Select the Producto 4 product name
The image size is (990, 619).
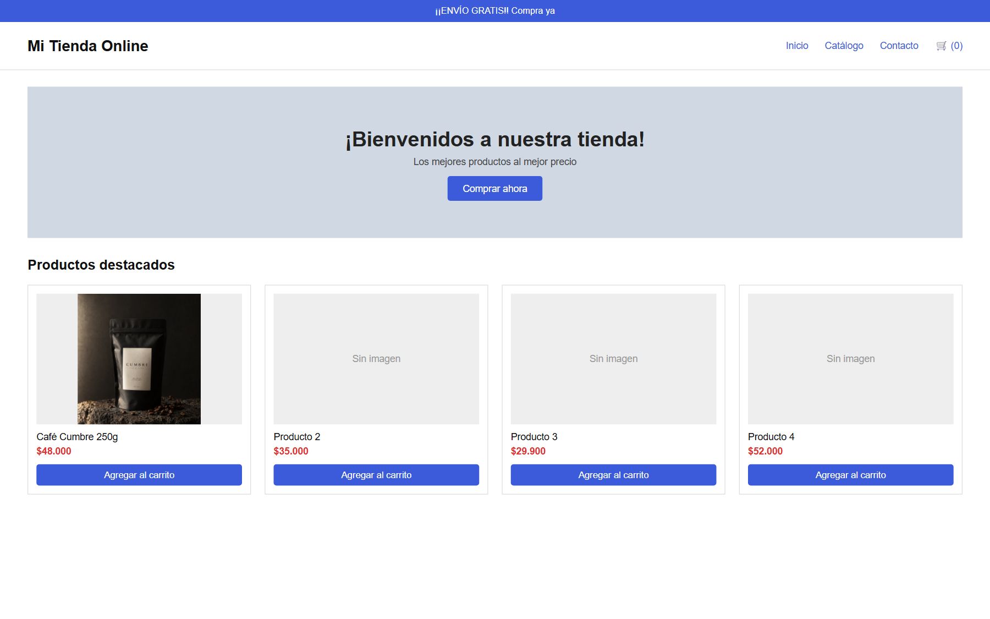tap(771, 436)
